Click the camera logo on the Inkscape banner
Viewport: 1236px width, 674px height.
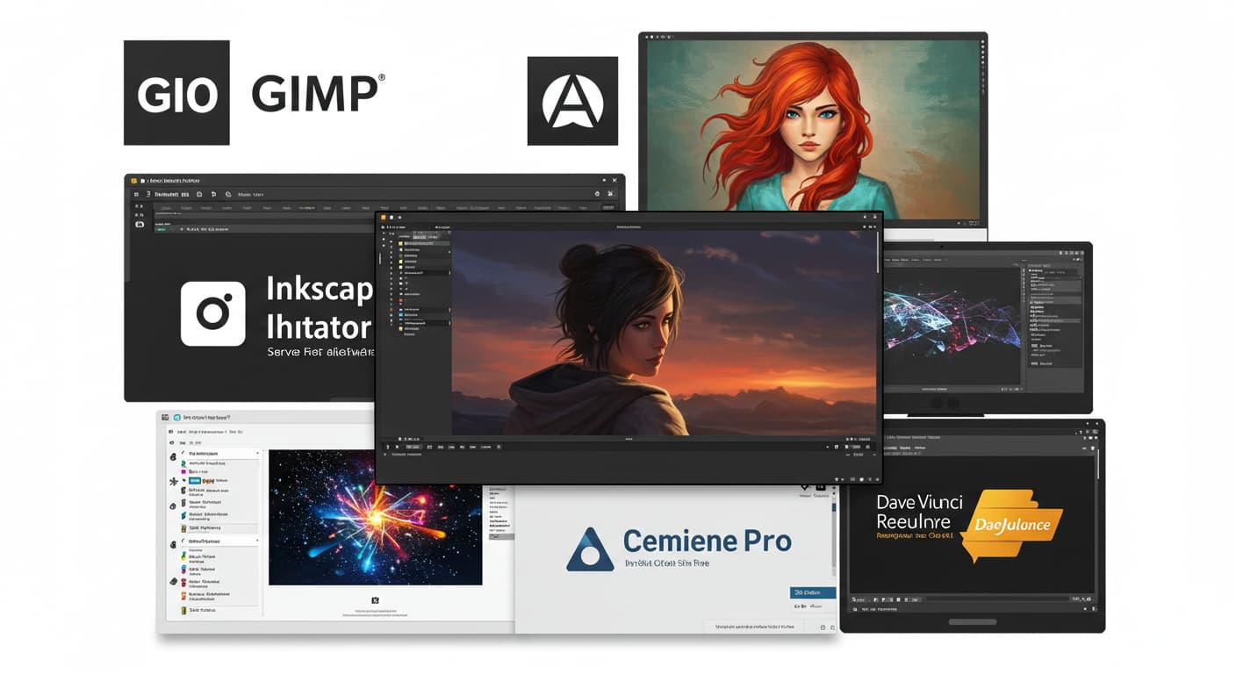tap(213, 313)
